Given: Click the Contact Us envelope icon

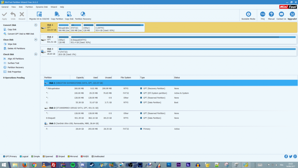Looking at the screenshot, I should (x=281, y=14).
